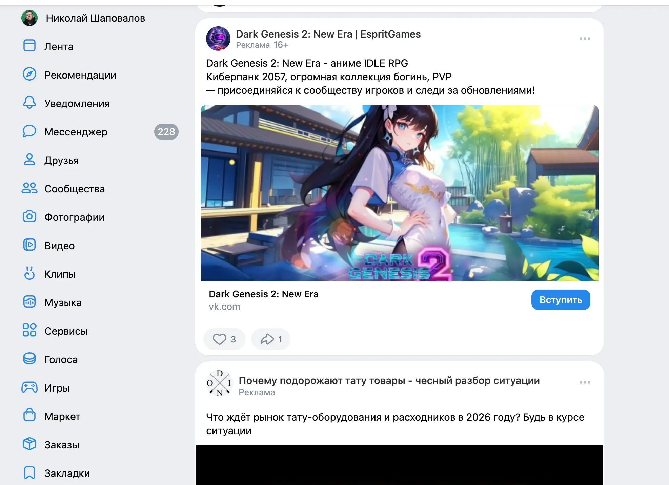Image resolution: width=669 pixels, height=485 pixels.
Task: Open Николай Шаповалов profile avatar
Action: click(29, 18)
